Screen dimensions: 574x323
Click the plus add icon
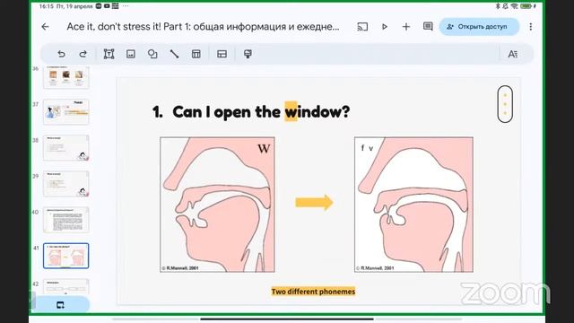click(406, 27)
